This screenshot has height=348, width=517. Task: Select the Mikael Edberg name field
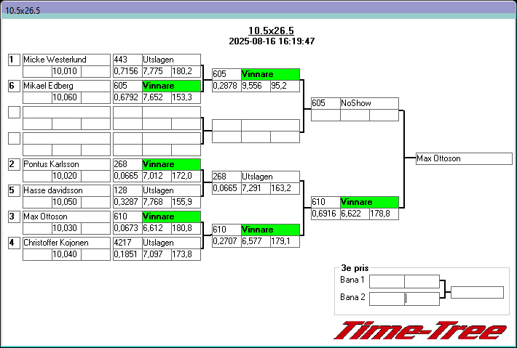coord(66,86)
